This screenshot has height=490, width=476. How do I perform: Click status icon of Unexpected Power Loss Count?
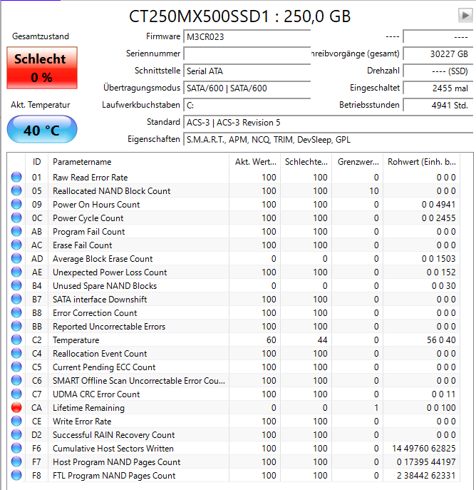click(x=16, y=272)
